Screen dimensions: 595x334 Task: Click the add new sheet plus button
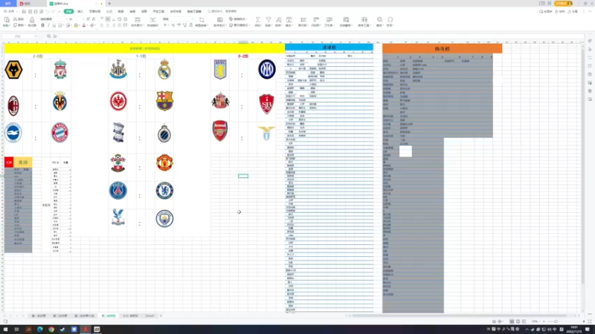pos(161,316)
